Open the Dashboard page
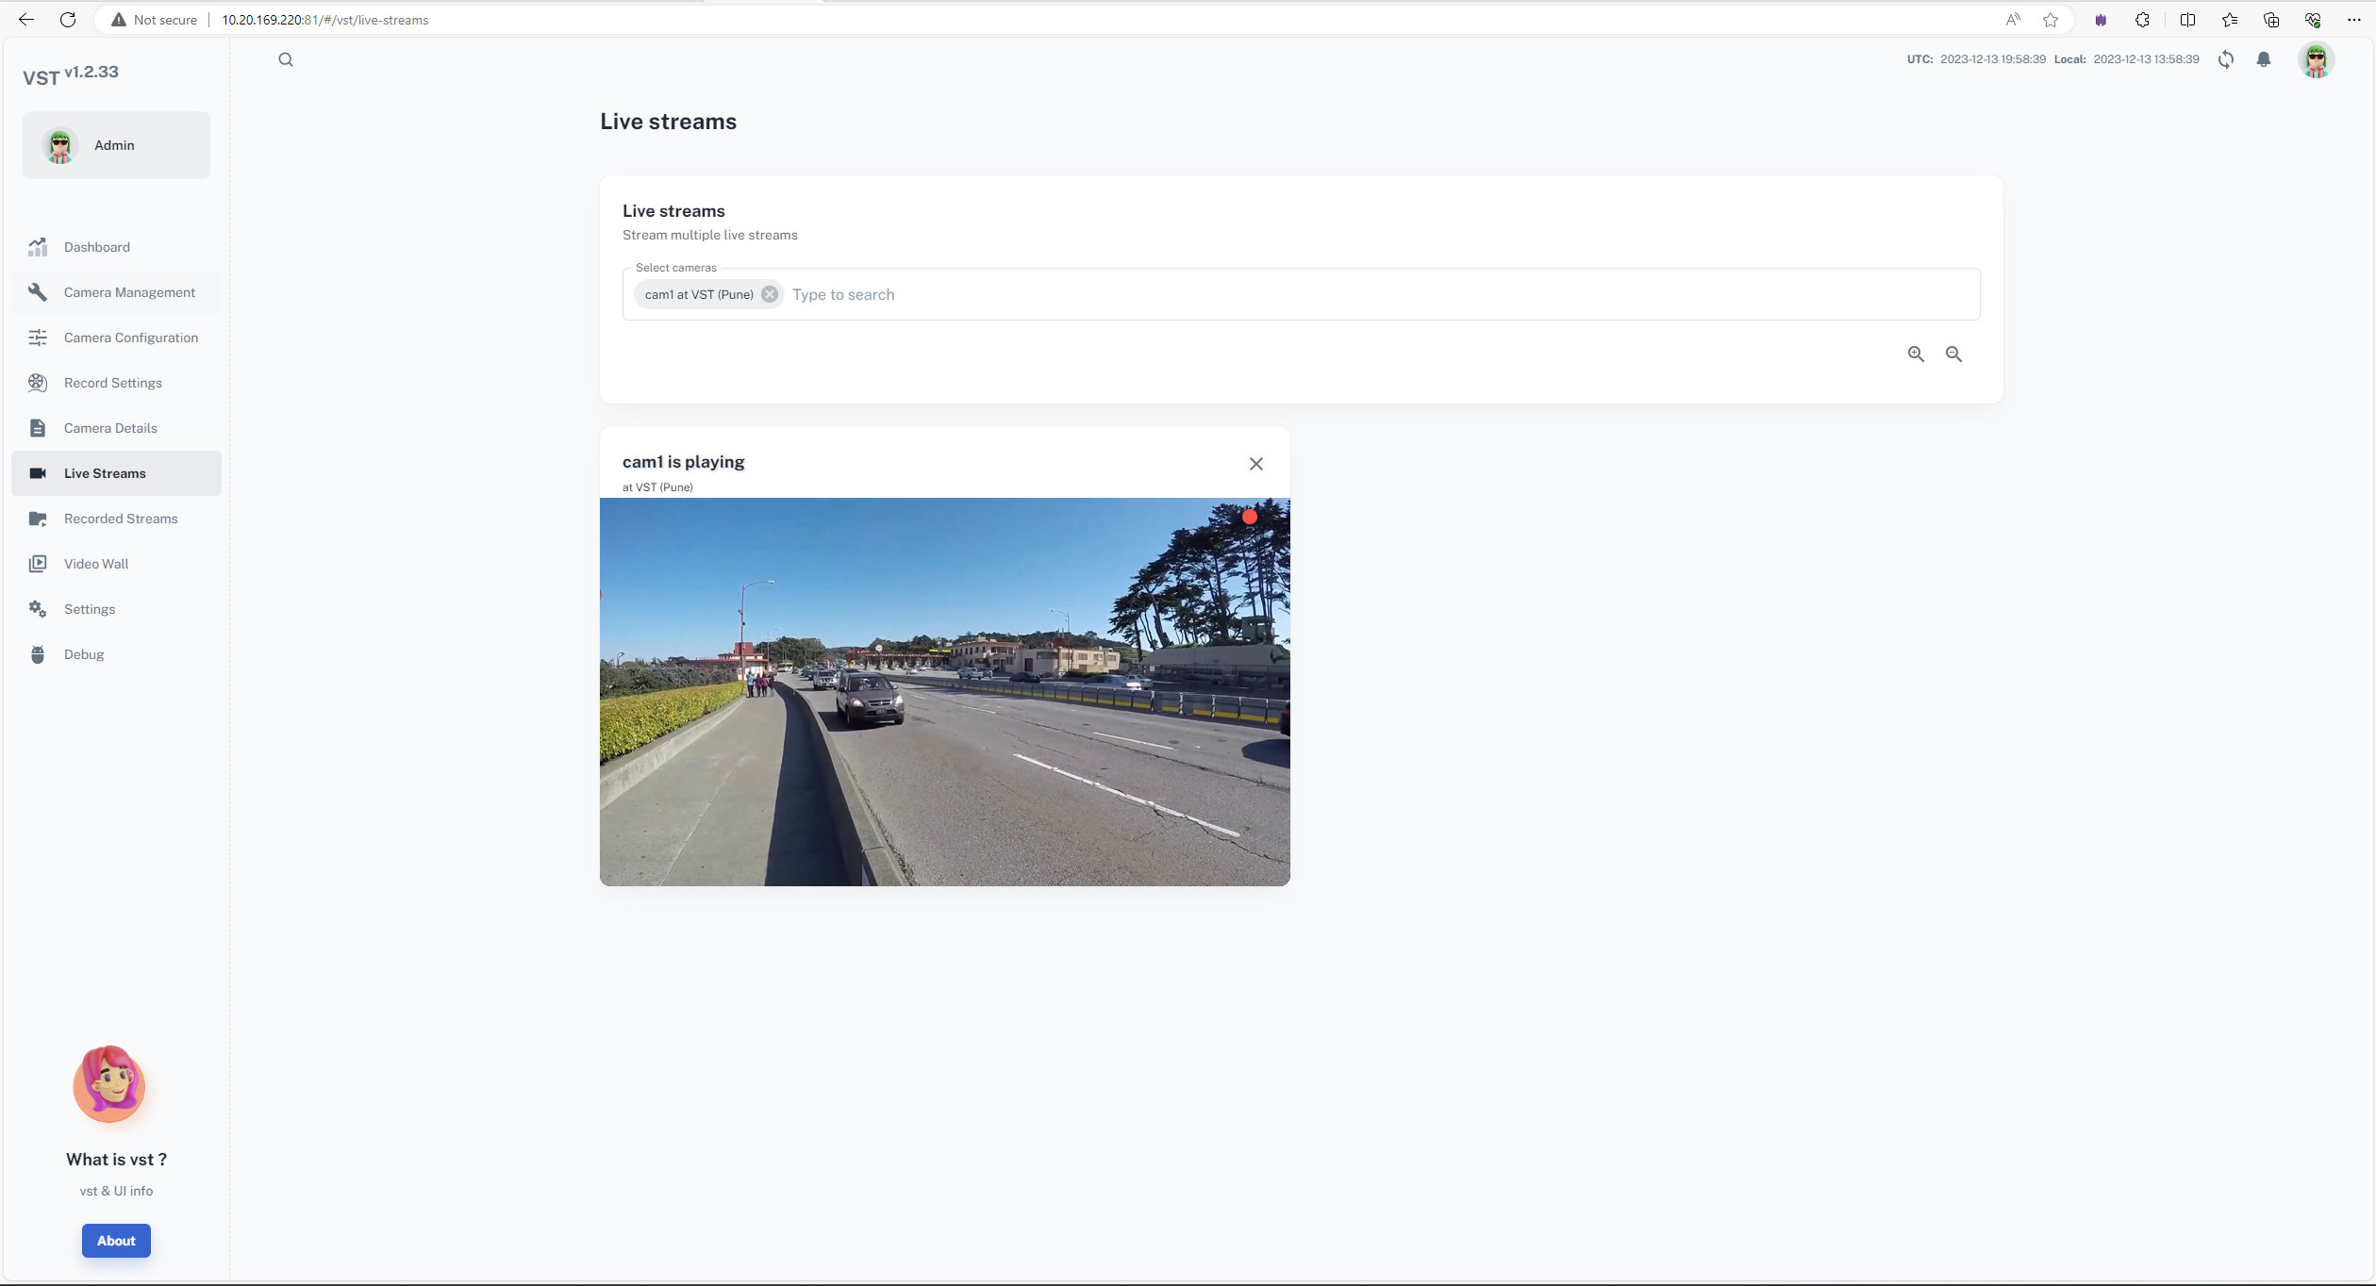The image size is (2376, 1286). [x=97, y=247]
